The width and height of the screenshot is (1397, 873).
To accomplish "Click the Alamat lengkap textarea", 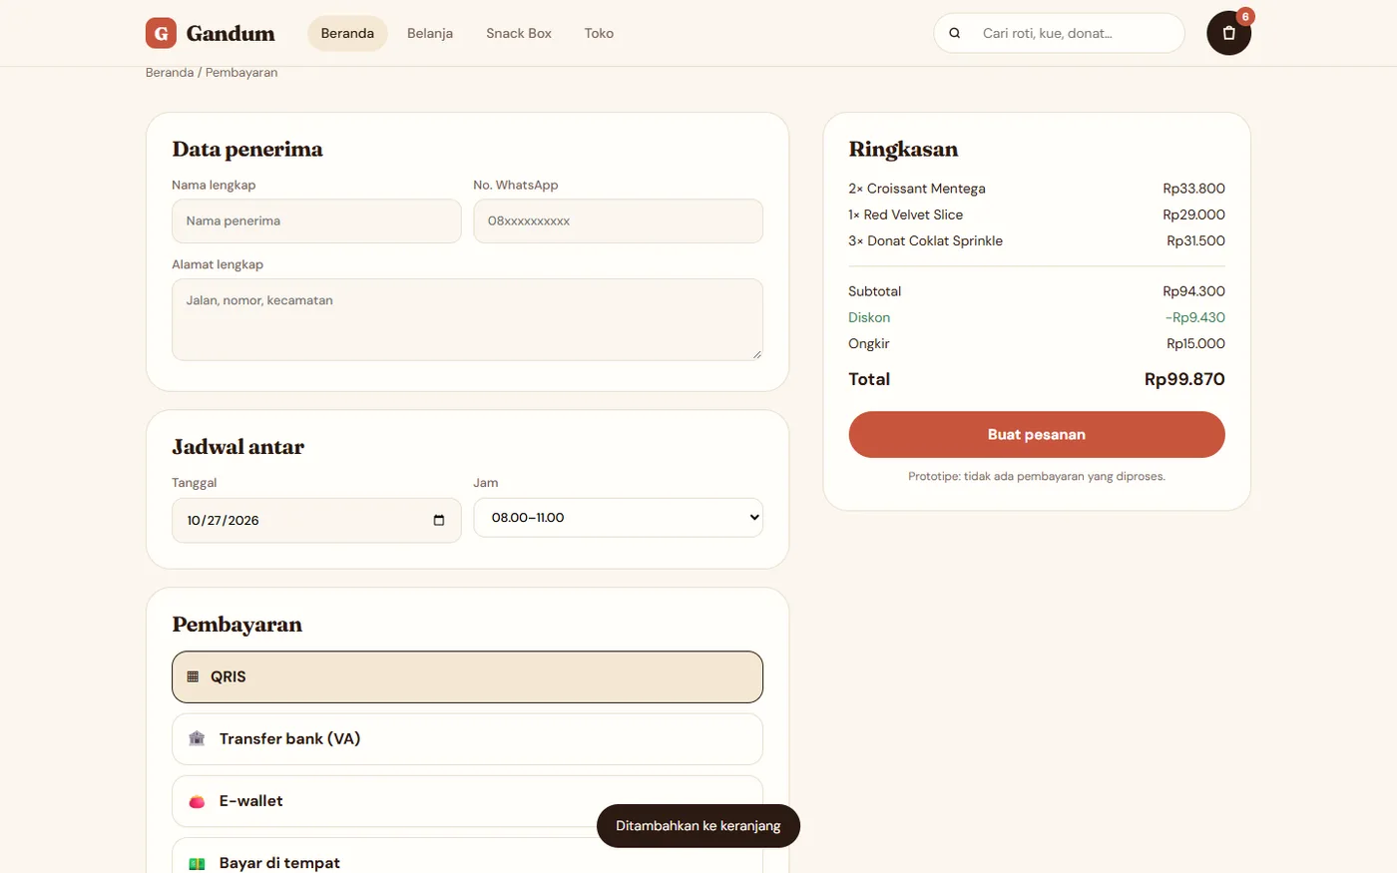I will tap(467, 319).
